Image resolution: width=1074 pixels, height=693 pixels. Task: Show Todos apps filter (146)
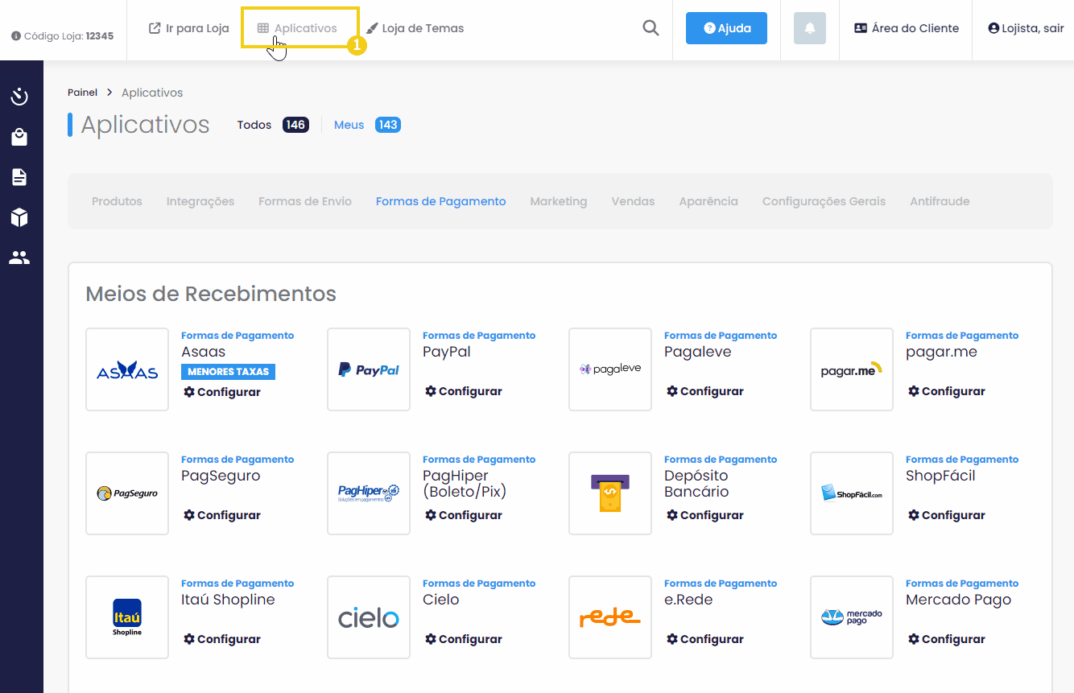coord(273,125)
